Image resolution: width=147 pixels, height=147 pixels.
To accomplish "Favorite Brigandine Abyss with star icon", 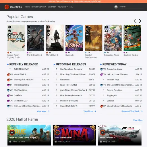I will [x=106, y=31].
